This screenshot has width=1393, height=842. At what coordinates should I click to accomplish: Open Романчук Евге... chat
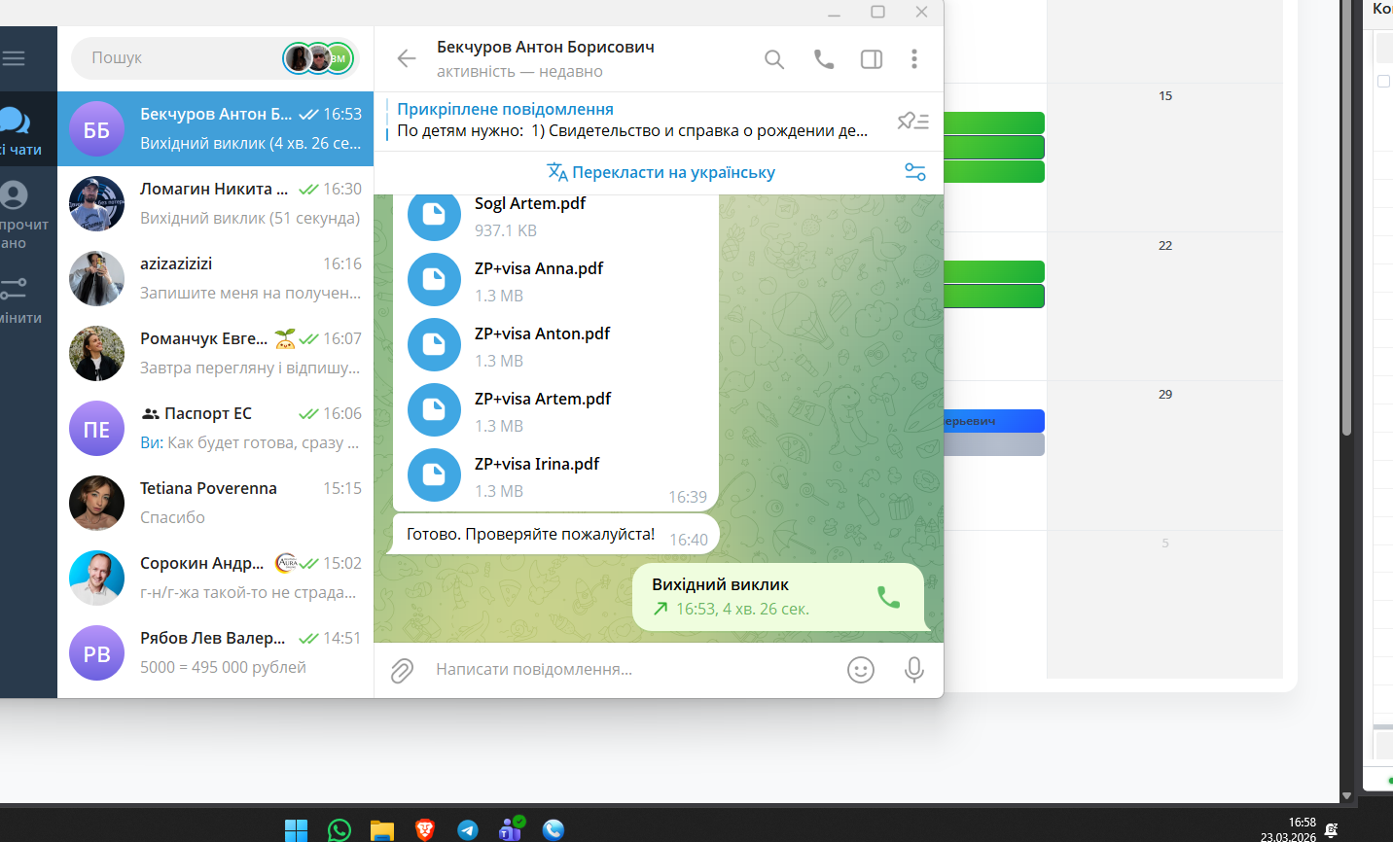(216, 354)
